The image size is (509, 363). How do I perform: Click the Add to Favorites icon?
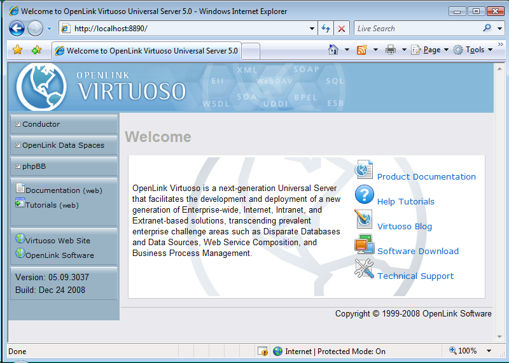37,50
